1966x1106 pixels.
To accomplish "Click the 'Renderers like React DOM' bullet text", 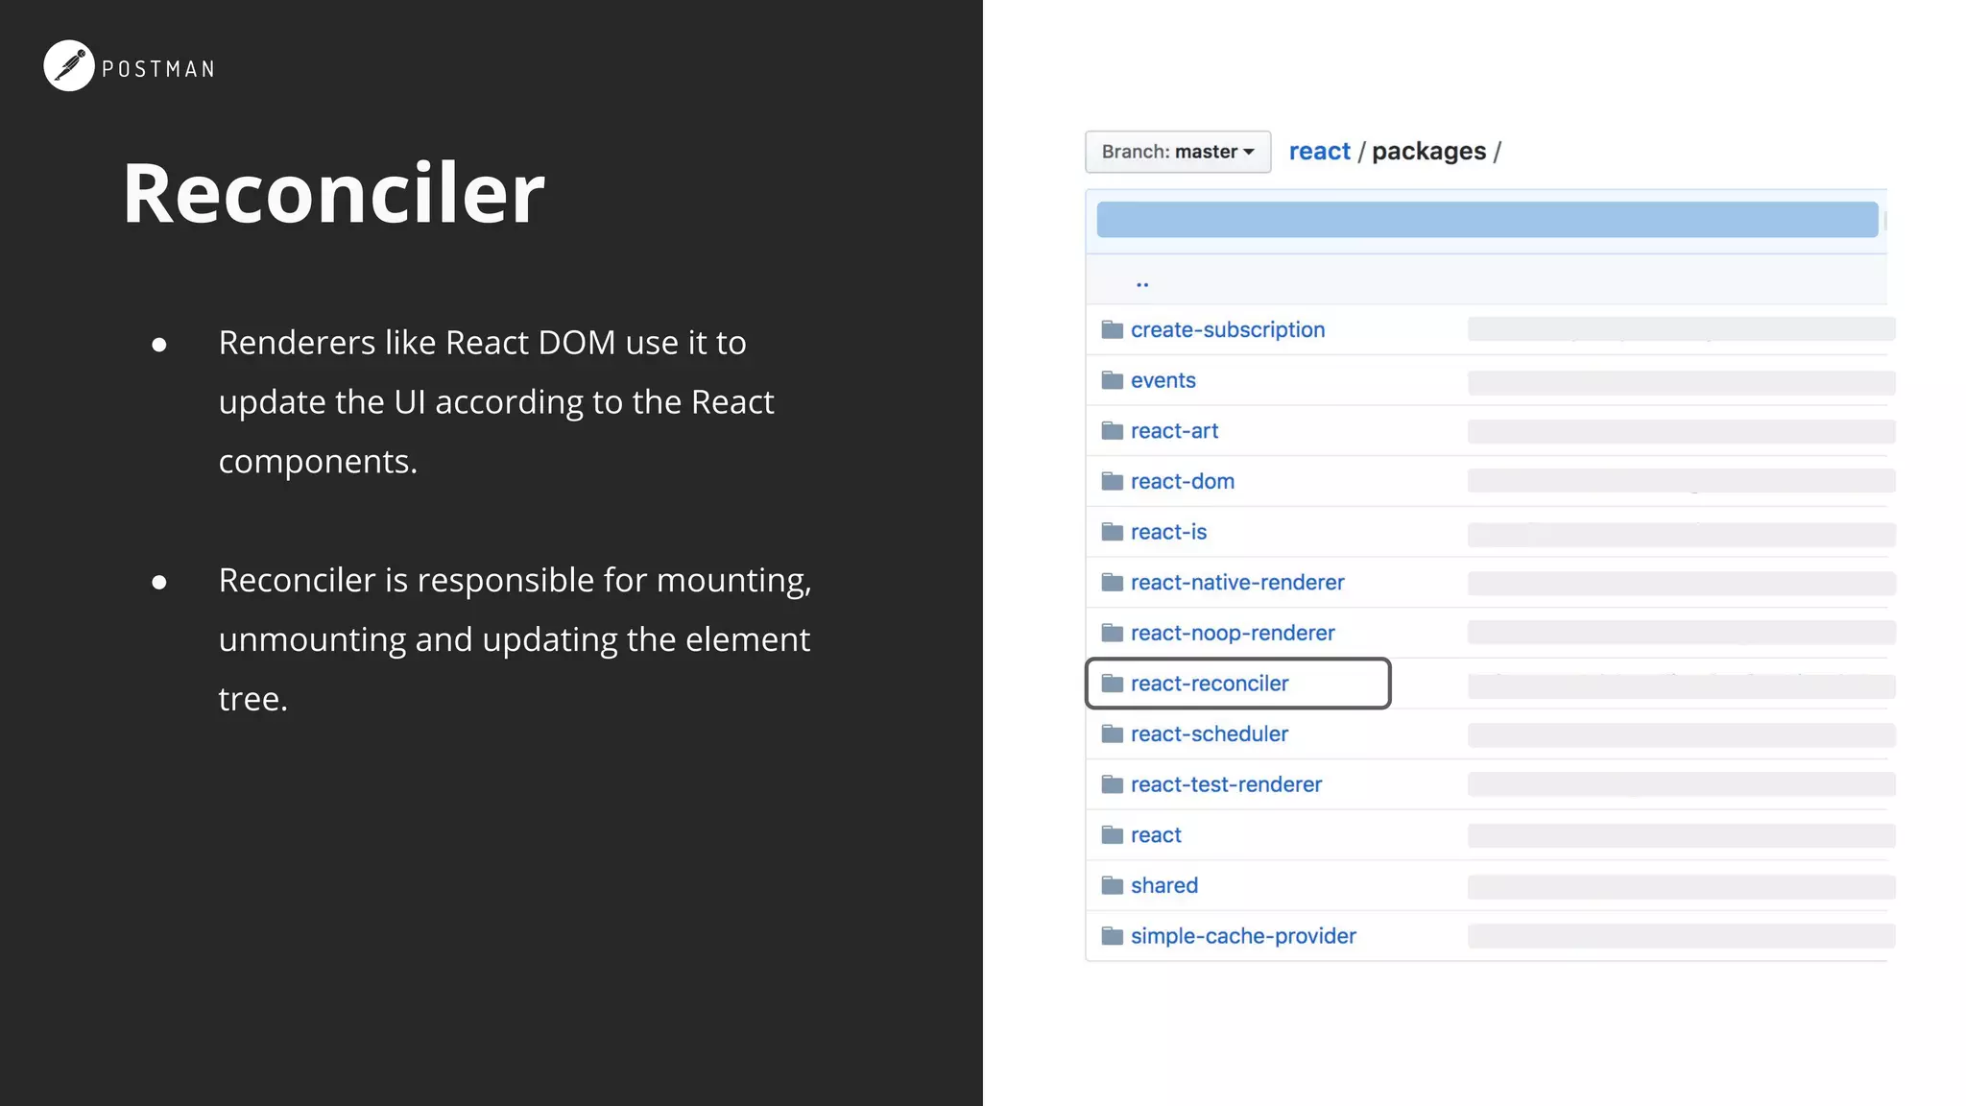I will 496,402.
